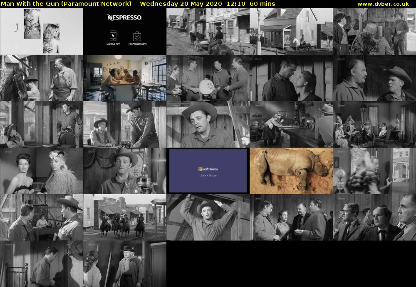Click the Nespresso.com shopping bag icon
The height and width of the screenshot is (287, 416).
(x=137, y=36)
